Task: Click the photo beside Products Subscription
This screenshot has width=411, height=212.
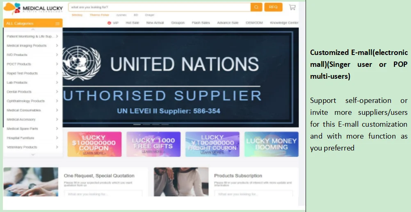Action: [x=181, y=182]
